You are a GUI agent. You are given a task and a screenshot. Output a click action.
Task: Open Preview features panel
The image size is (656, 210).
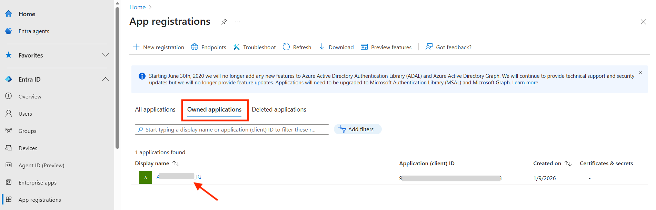(386, 47)
